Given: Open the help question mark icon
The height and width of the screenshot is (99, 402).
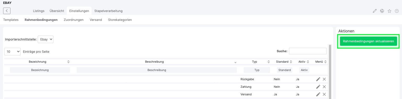Looking at the screenshot, I should tap(397, 11).
